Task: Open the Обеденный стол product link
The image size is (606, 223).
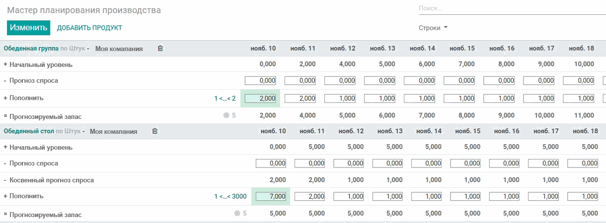Action: pos(28,131)
